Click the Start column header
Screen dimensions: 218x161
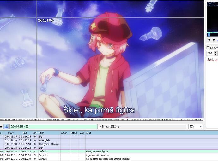click(x=11, y=133)
